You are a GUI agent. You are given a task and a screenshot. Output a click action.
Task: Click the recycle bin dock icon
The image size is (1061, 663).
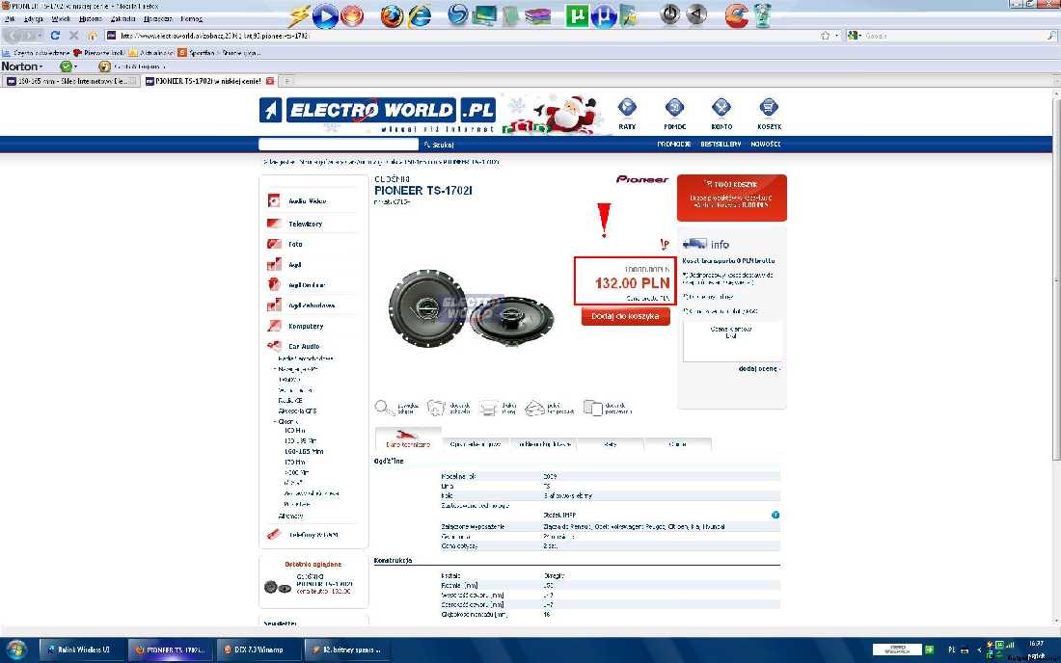coord(763,15)
